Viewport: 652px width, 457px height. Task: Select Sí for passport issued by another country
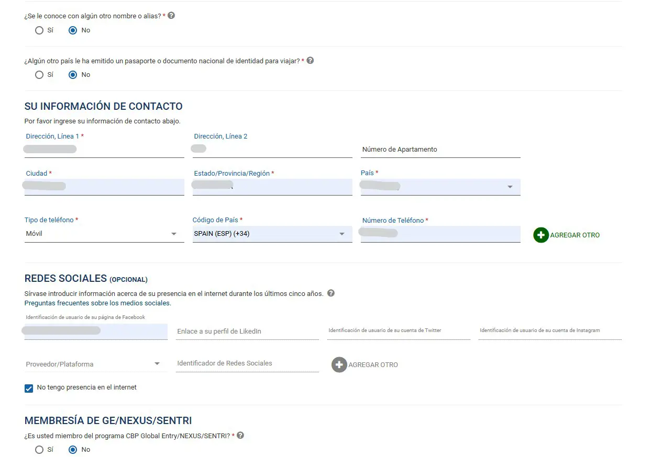coord(39,75)
